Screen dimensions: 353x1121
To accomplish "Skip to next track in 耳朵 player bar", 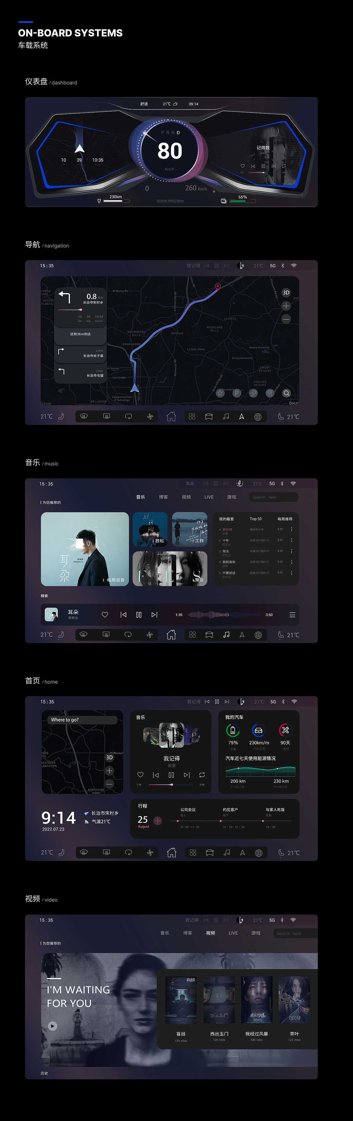I will coord(154,614).
